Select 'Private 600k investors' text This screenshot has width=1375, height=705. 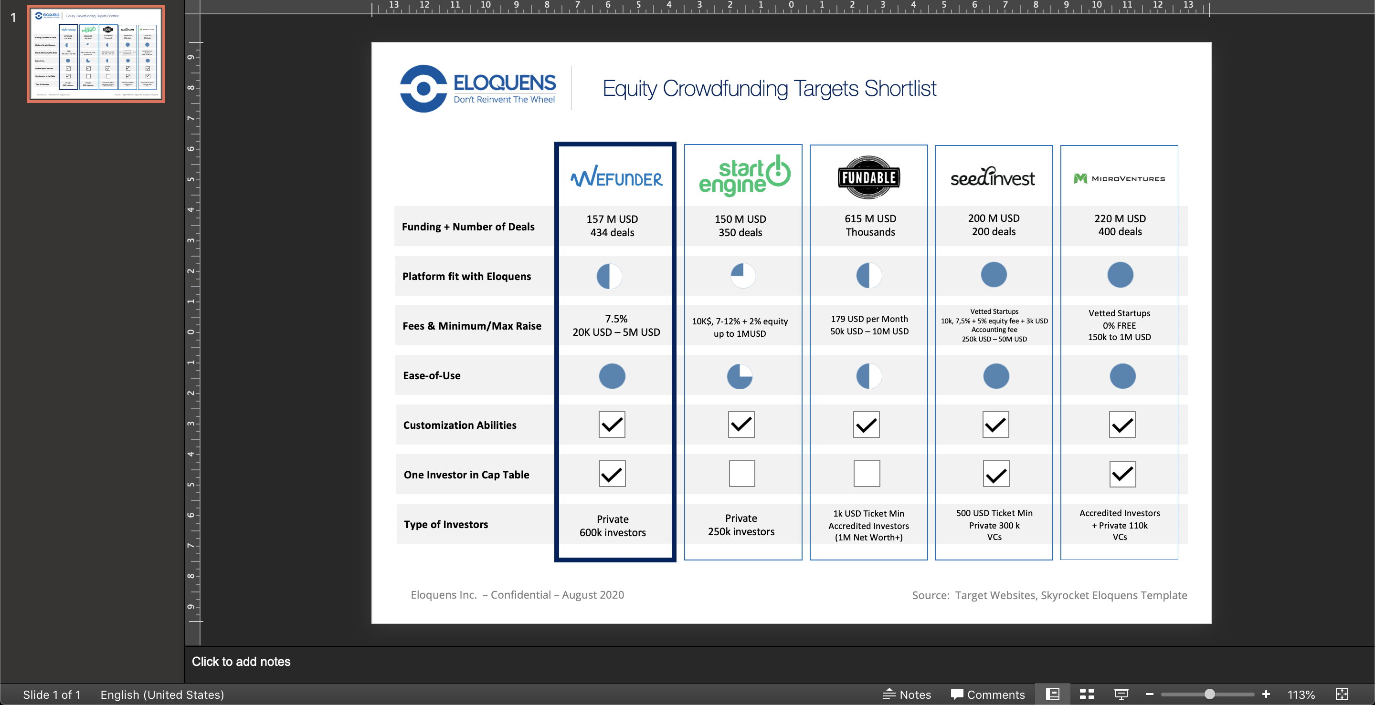pos(613,526)
